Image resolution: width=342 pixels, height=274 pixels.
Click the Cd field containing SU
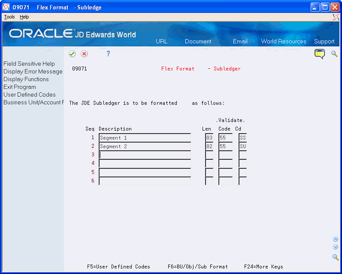pos(242,146)
